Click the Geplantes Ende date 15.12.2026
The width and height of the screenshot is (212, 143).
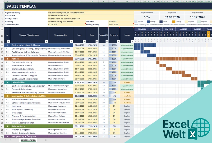(197, 17)
